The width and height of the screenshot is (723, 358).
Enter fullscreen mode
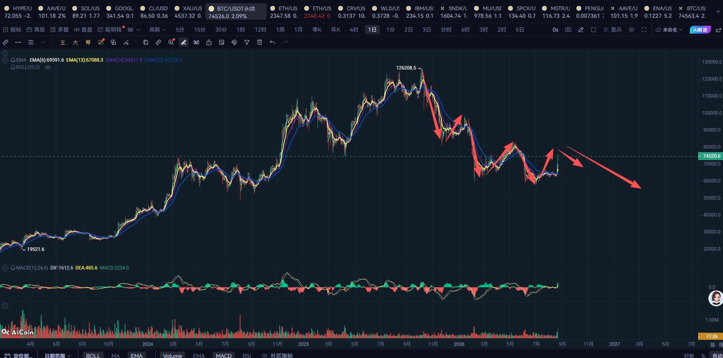click(644, 30)
